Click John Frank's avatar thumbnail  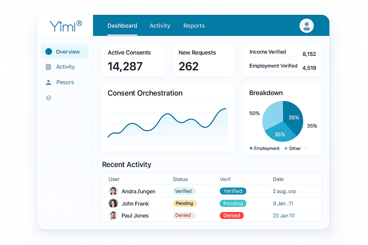113,203
